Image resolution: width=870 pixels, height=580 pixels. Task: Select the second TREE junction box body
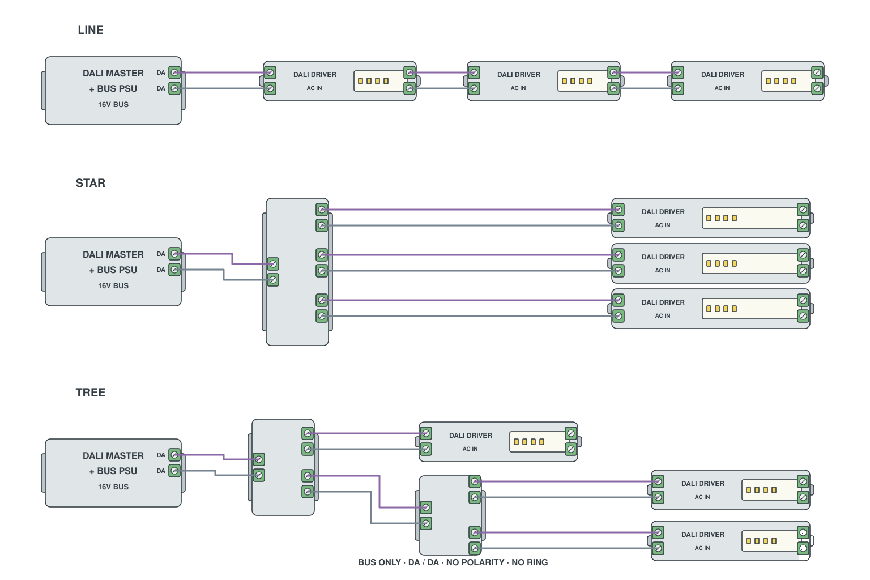(450, 515)
